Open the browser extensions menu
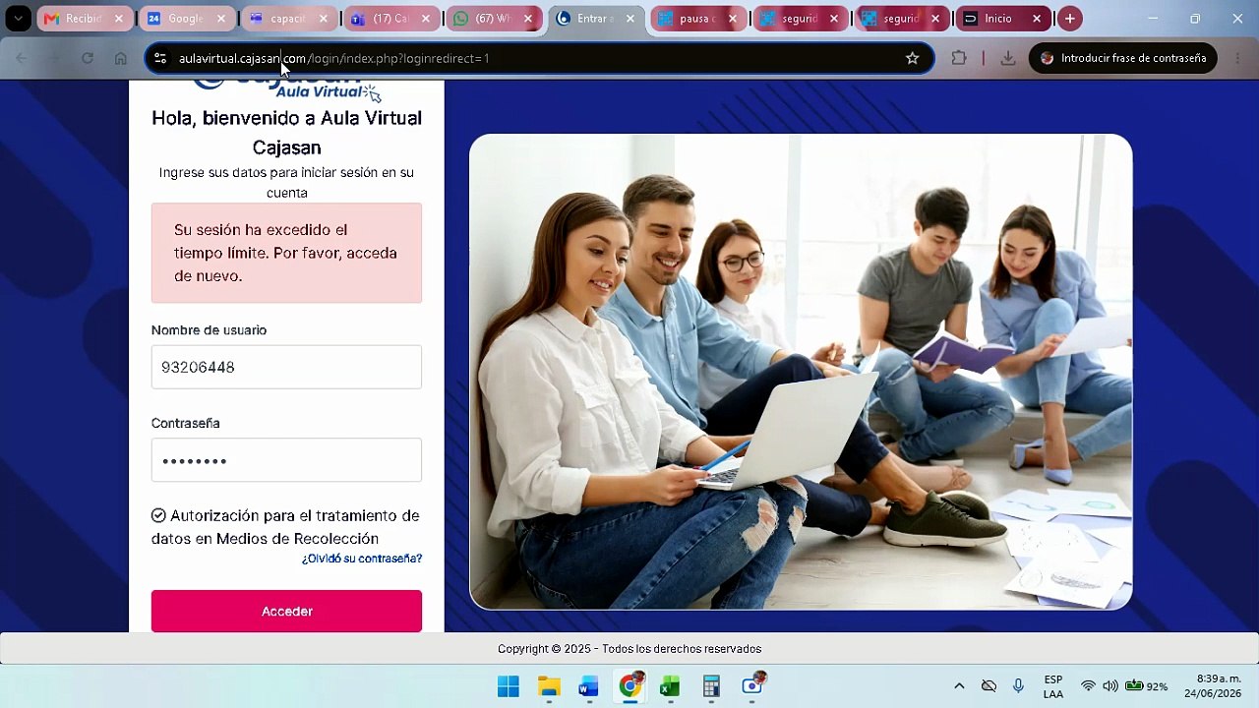 click(x=959, y=58)
